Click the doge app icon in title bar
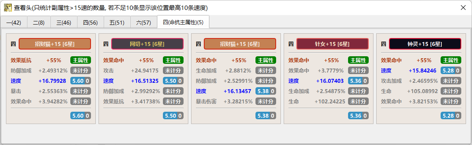 pyautogui.click(x=8, y=8)
